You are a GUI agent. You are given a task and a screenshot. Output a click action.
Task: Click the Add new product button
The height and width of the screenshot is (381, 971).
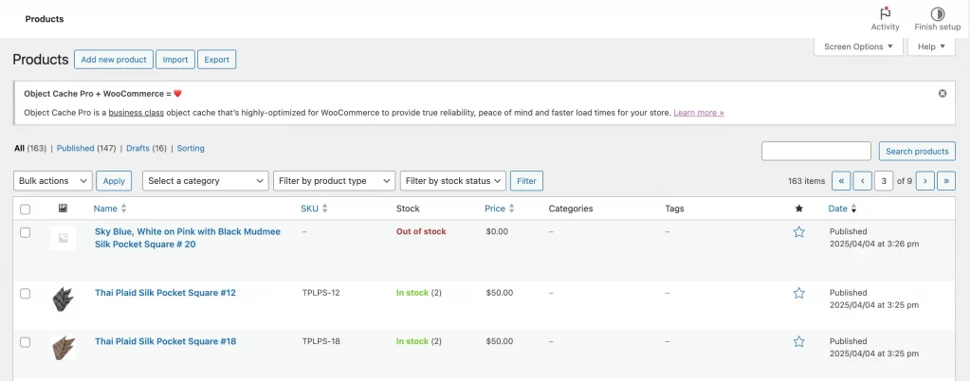(x=113, y=60)
